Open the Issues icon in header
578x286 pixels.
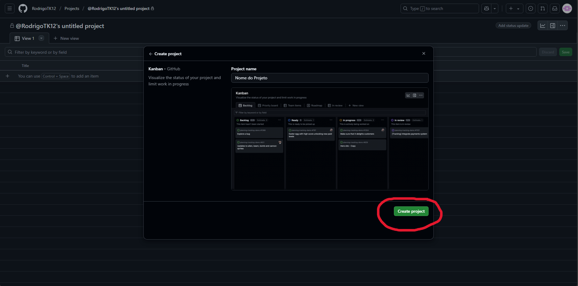click(531, 8)
